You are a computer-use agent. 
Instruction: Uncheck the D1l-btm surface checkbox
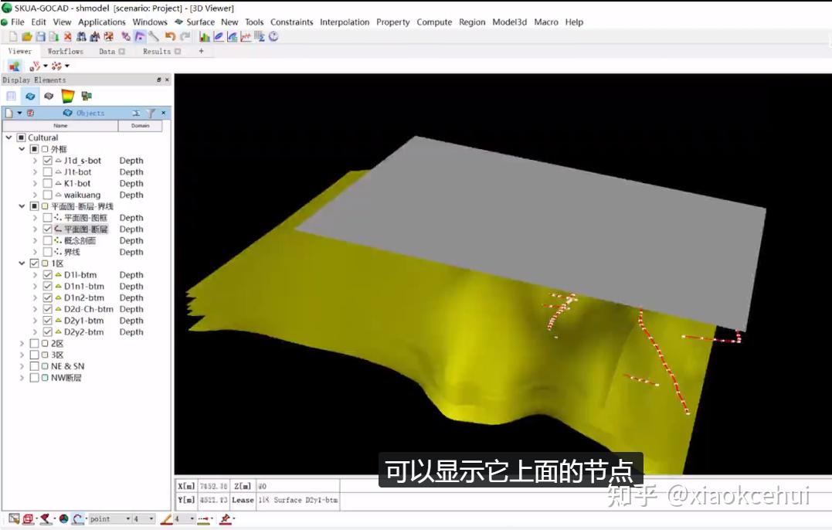click(47, 275)
